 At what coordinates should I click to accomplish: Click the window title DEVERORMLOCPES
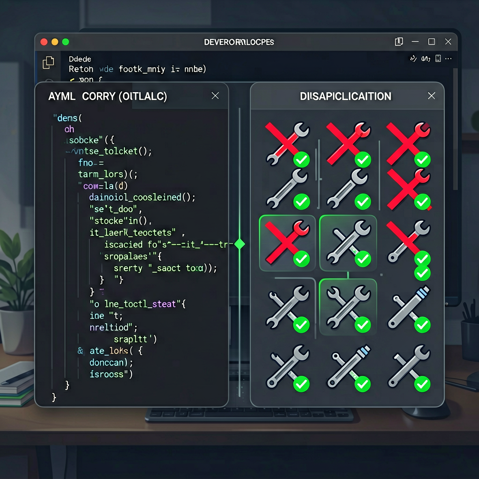(x=239, y=42)
